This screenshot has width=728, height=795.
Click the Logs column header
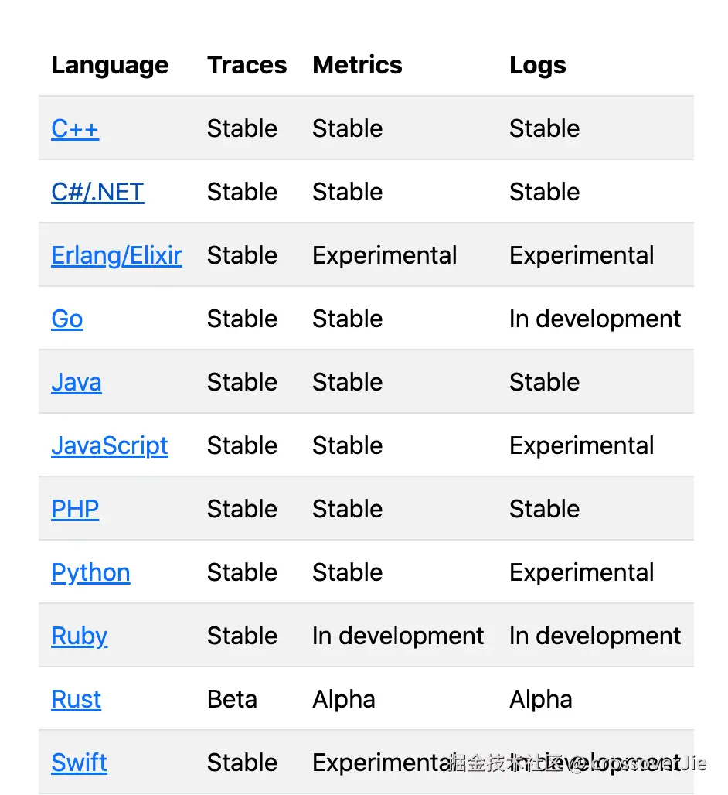[x=538, y=65]
